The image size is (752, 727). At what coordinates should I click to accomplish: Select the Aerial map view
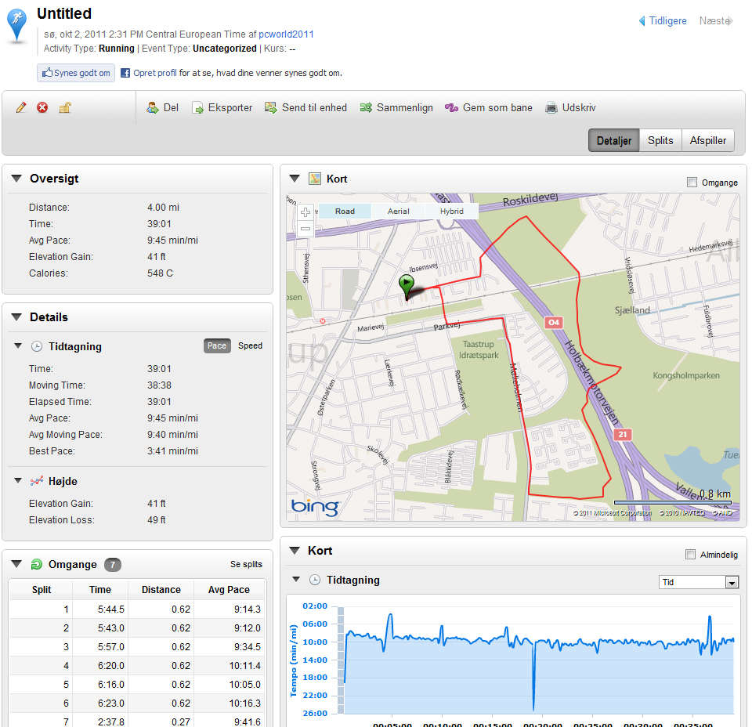pyautogui.click(x=399, y=212)
